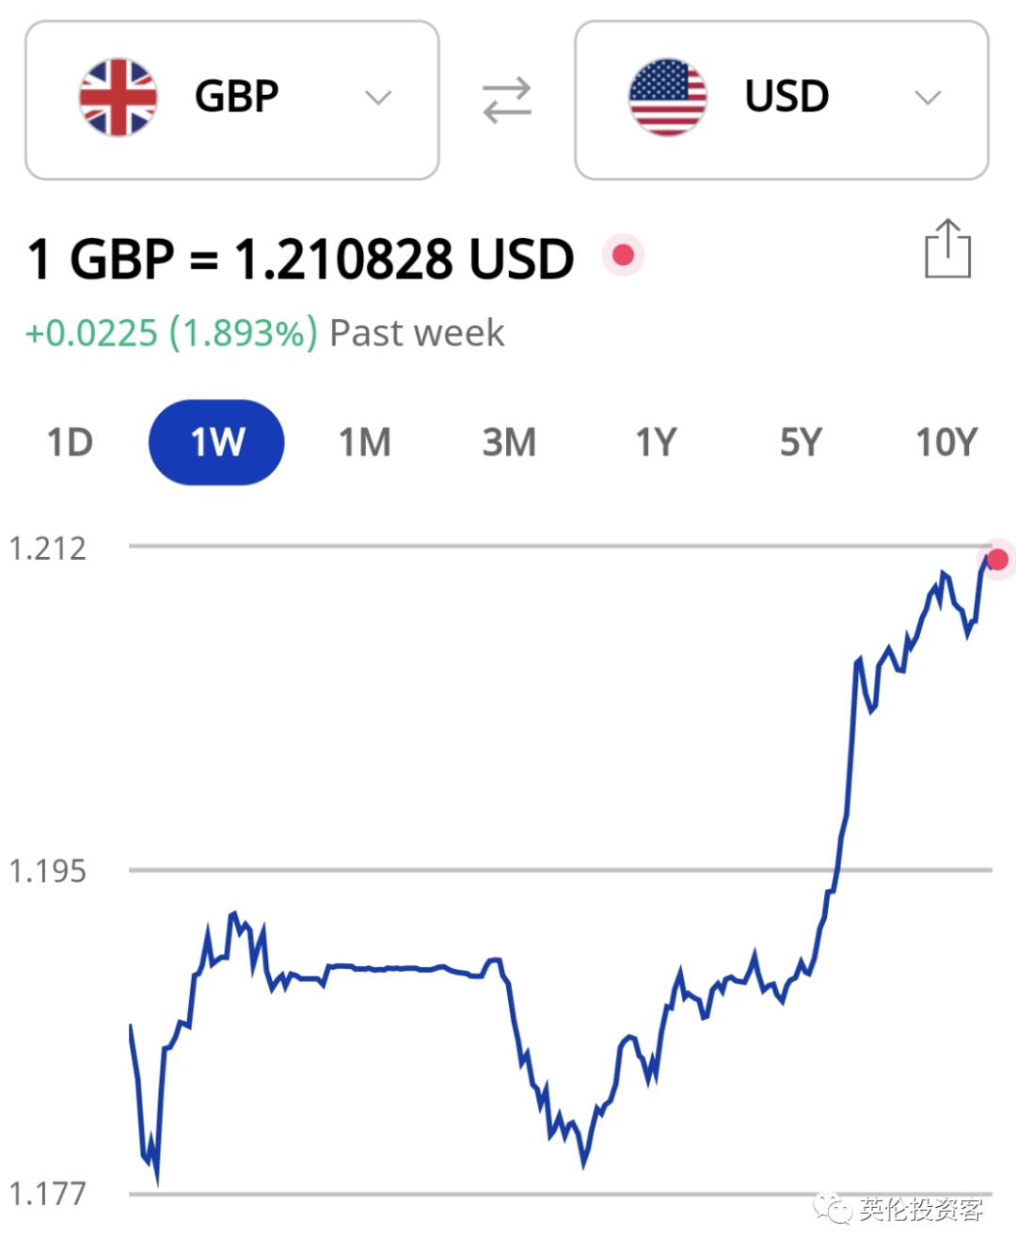Tap the chart's latest price marker
This screenshot has height=1254, width=1016.
coord(997,560)
